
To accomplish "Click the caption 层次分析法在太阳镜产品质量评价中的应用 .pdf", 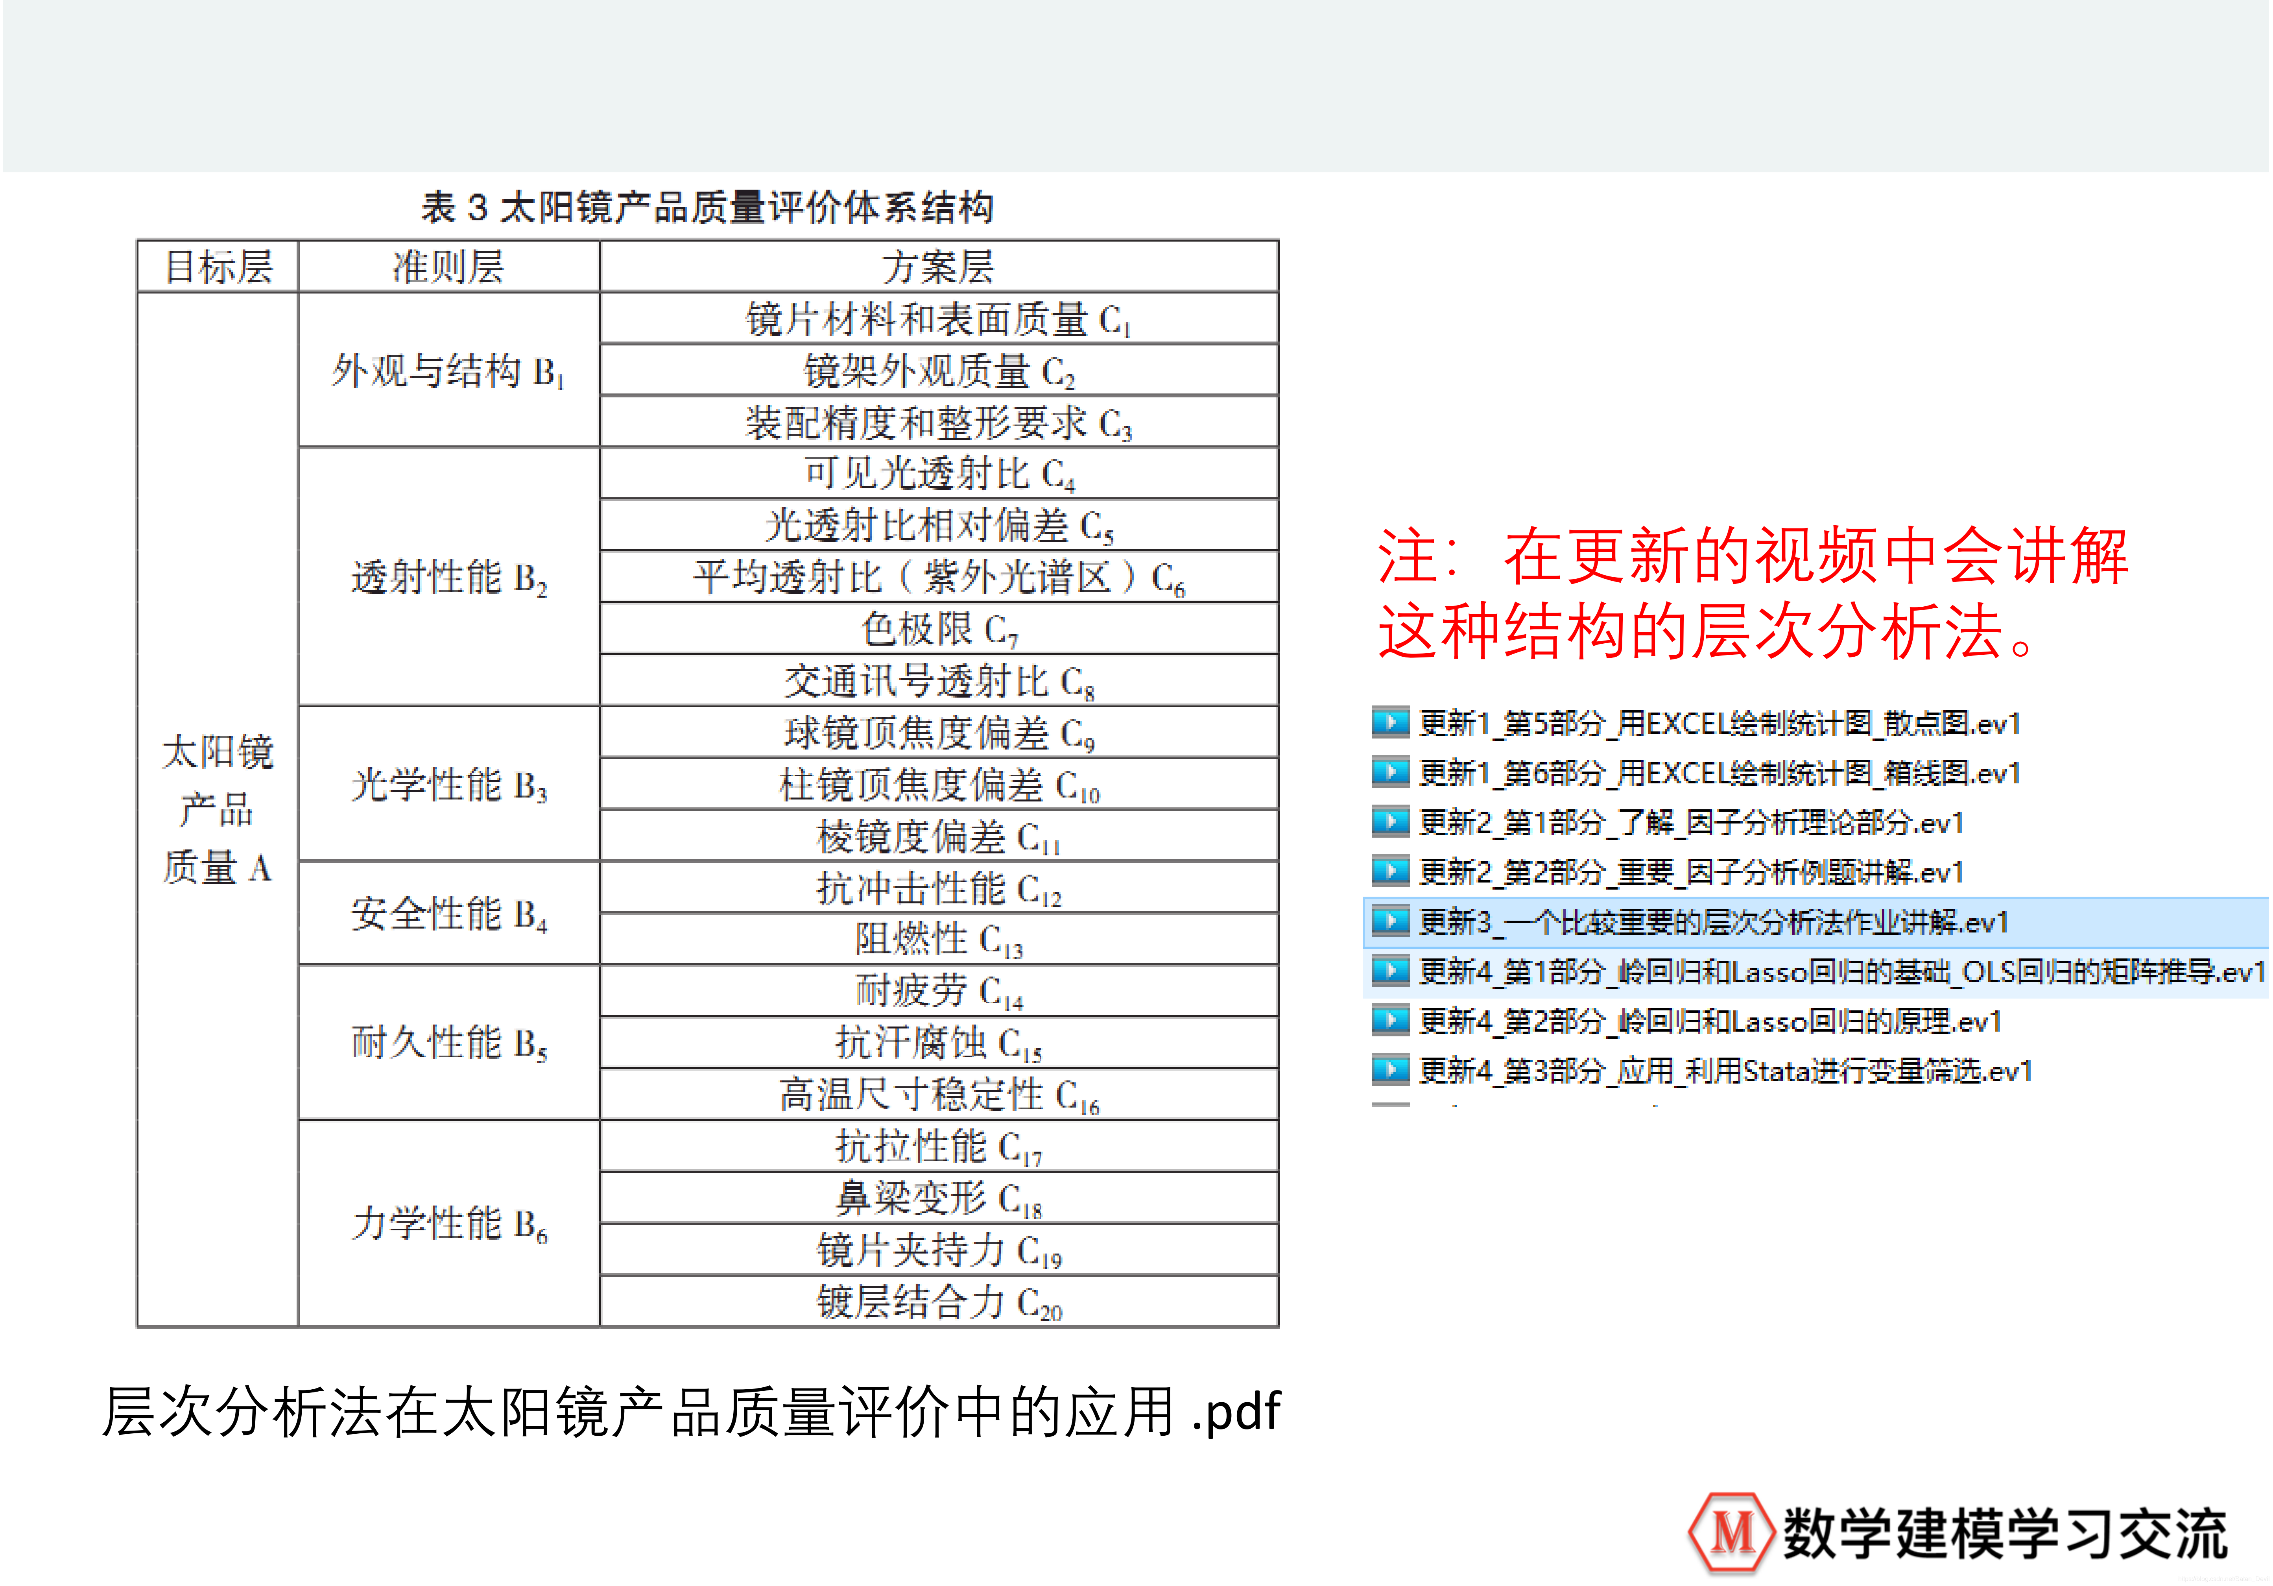I will tap(691, 1411).
